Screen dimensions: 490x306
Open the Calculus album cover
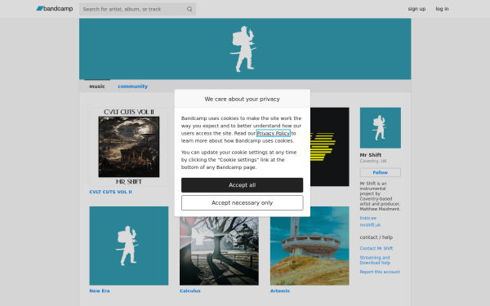(219, 251)
